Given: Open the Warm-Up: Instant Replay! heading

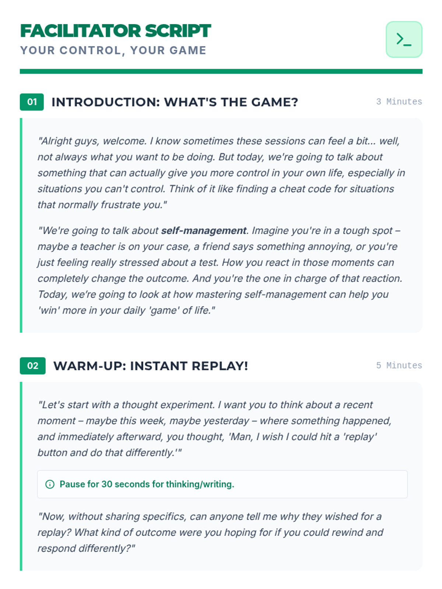Looking at the screenshot, I should 151,366.
